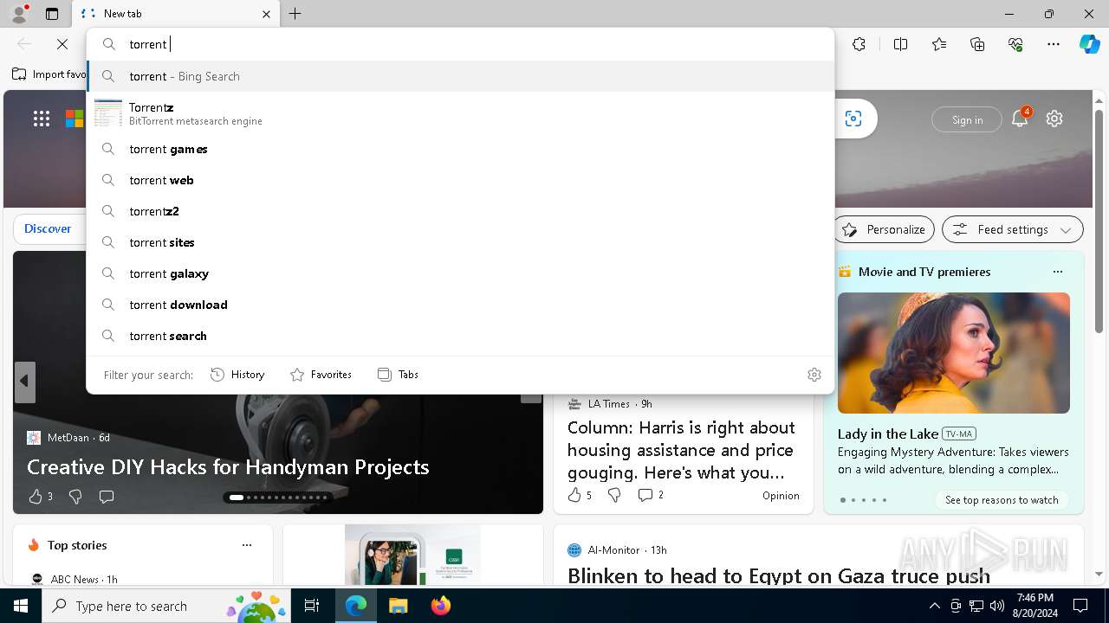Close the New tab tab
The image size is (1109, 623).
(x=266, y=14)
